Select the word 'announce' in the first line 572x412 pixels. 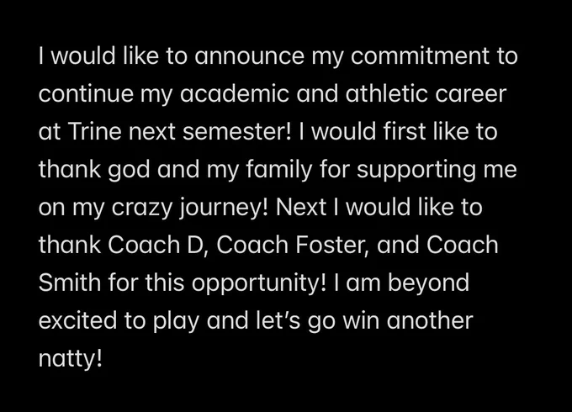pyautogui.click(x=249, y=56)
